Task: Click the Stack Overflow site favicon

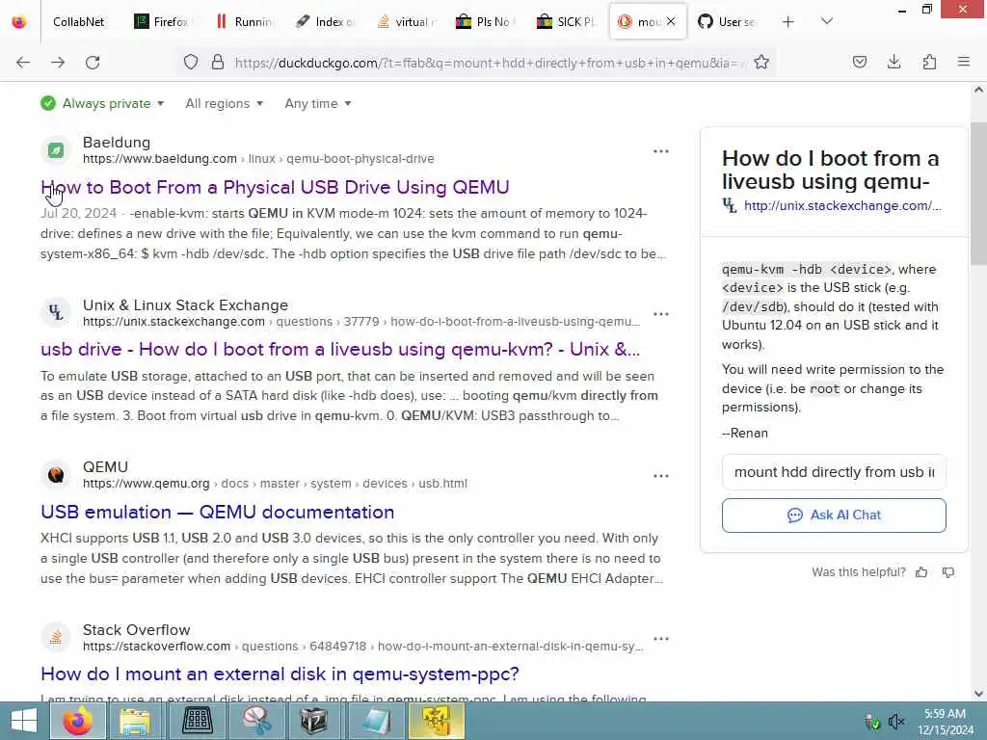Action: [x=56, y=637]
